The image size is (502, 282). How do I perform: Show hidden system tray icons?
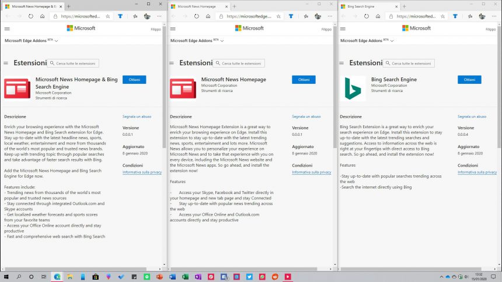coord(441,277)
